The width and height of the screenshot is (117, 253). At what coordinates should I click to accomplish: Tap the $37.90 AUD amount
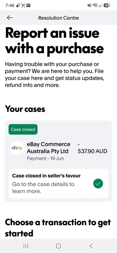(x=92, y=151)
